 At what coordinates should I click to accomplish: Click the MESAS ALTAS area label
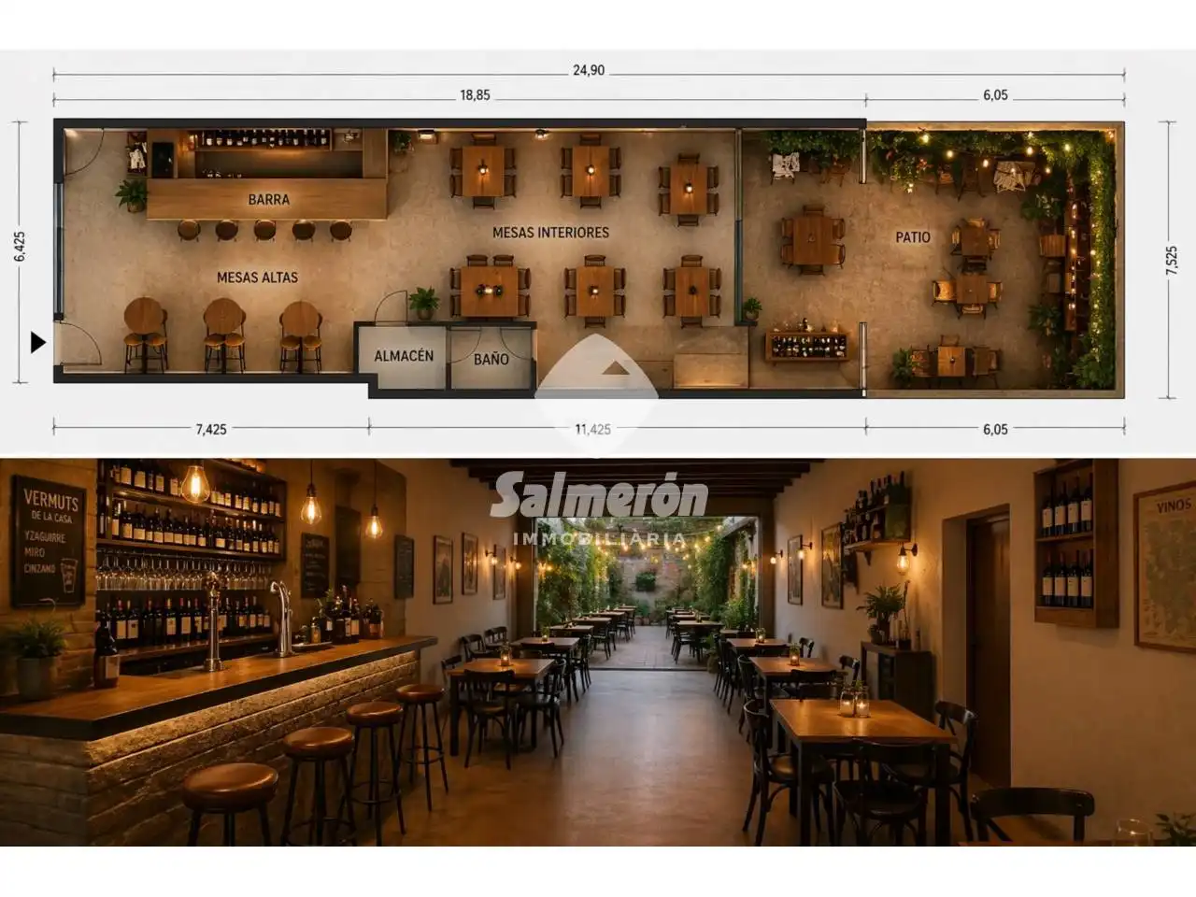(257, 278)
